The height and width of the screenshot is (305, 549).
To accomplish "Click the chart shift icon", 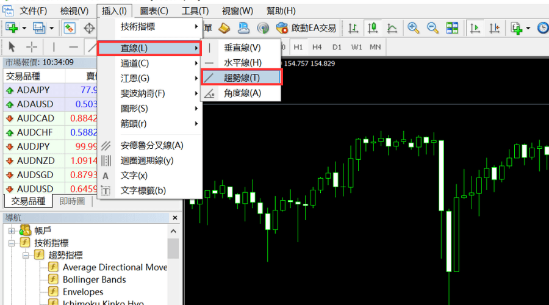I will tap(494, 28).
